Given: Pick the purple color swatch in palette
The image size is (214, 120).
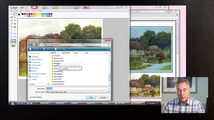Looking at the screenshot, I should (x=51, y=14).
